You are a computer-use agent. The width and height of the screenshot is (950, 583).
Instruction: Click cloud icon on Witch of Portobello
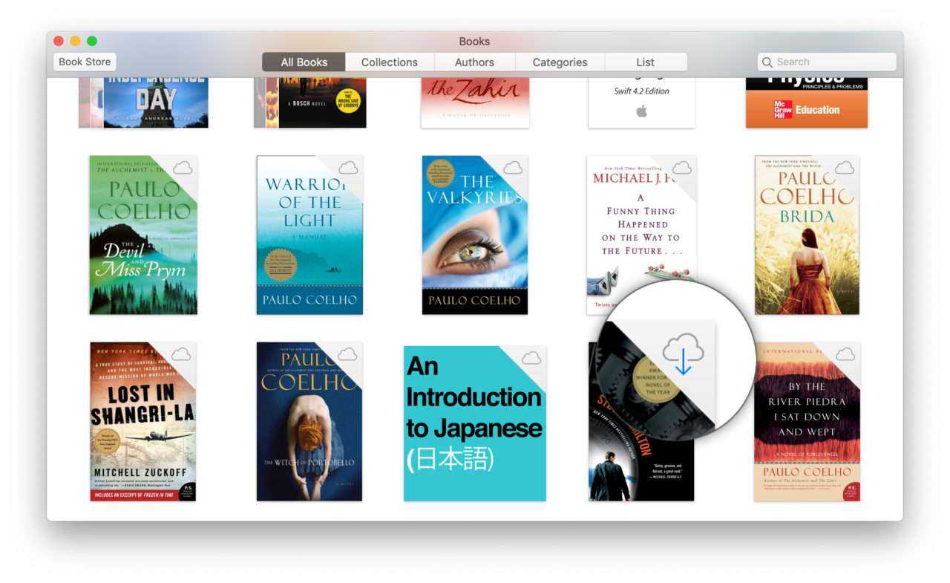pyautogui.click(x=347, y=354)
